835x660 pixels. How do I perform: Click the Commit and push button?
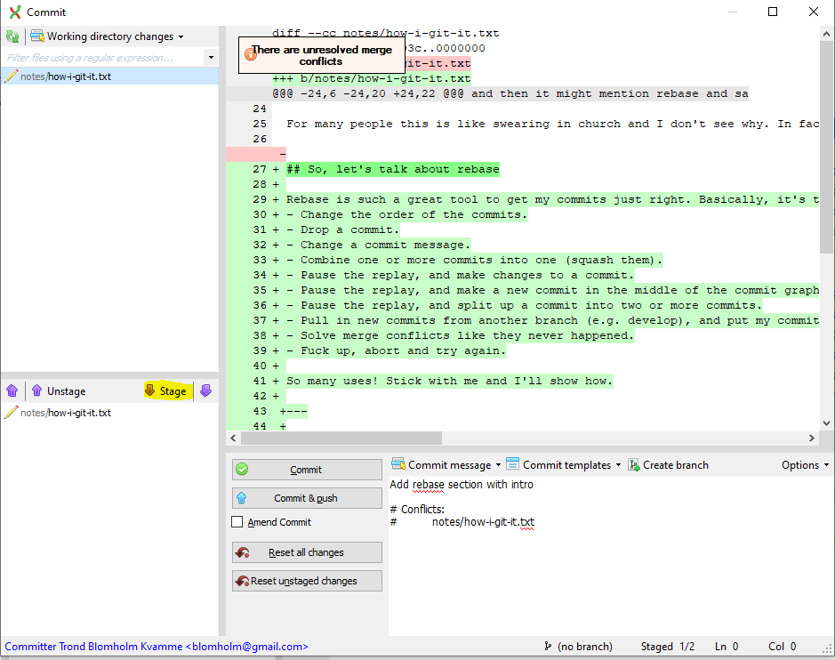[306, 497]
